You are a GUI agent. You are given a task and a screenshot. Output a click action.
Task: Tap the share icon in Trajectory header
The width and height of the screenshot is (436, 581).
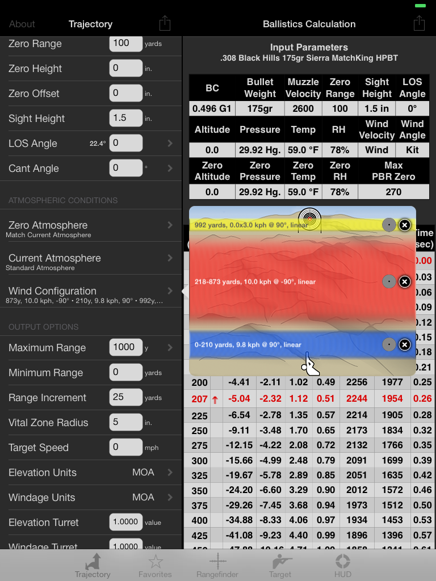pyautogui.click(x=165, y=23)
